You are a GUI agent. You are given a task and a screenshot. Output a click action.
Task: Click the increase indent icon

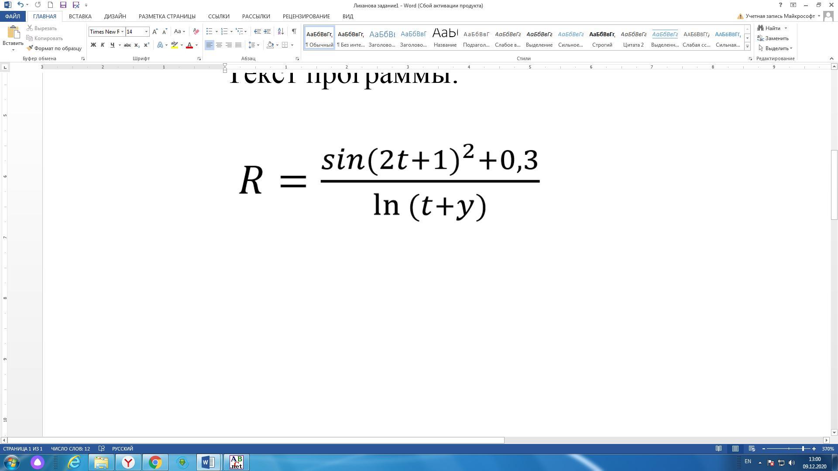267,31
